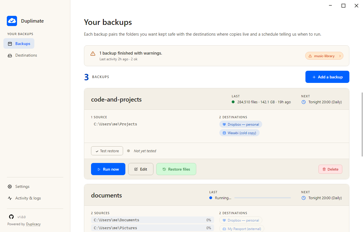Click the Add a backup button
Viewport: 363px width, 232px height.
click(x=327, y=77)
